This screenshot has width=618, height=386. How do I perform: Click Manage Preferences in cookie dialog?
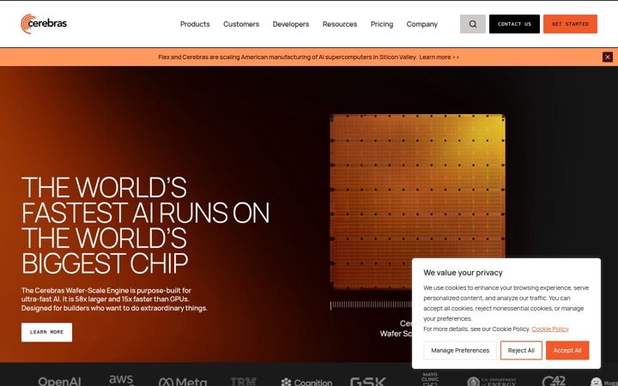[x=460, y=350]
